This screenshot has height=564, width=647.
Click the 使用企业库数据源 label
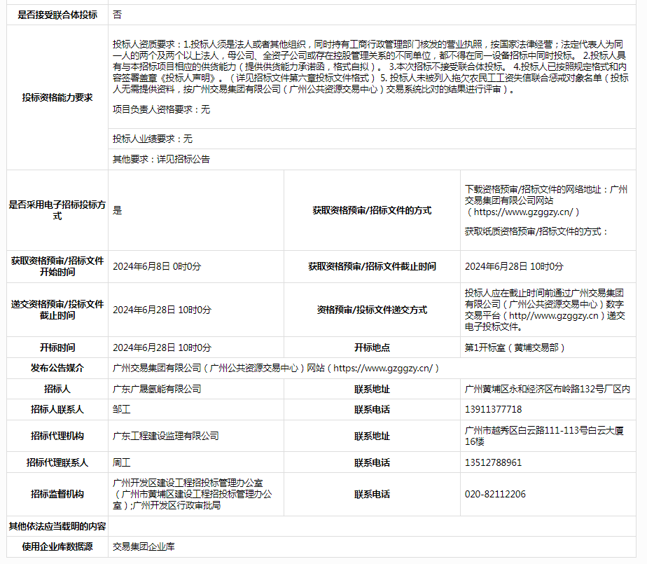(57, 546)
